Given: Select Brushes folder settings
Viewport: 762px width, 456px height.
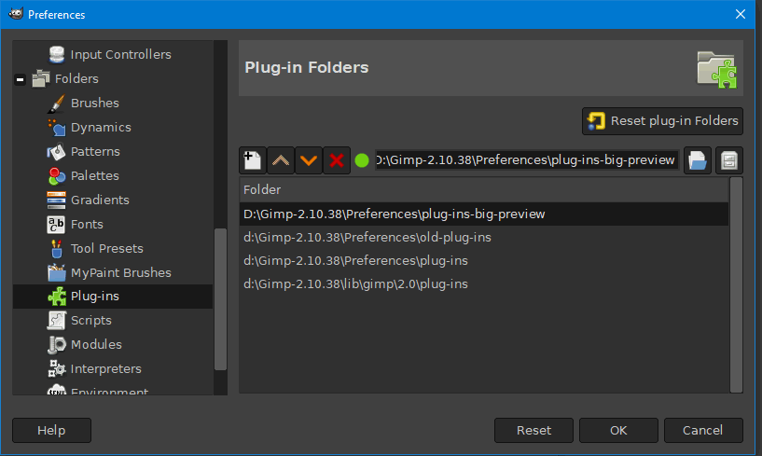Looking at the screenshot, I should click(95, 104).
